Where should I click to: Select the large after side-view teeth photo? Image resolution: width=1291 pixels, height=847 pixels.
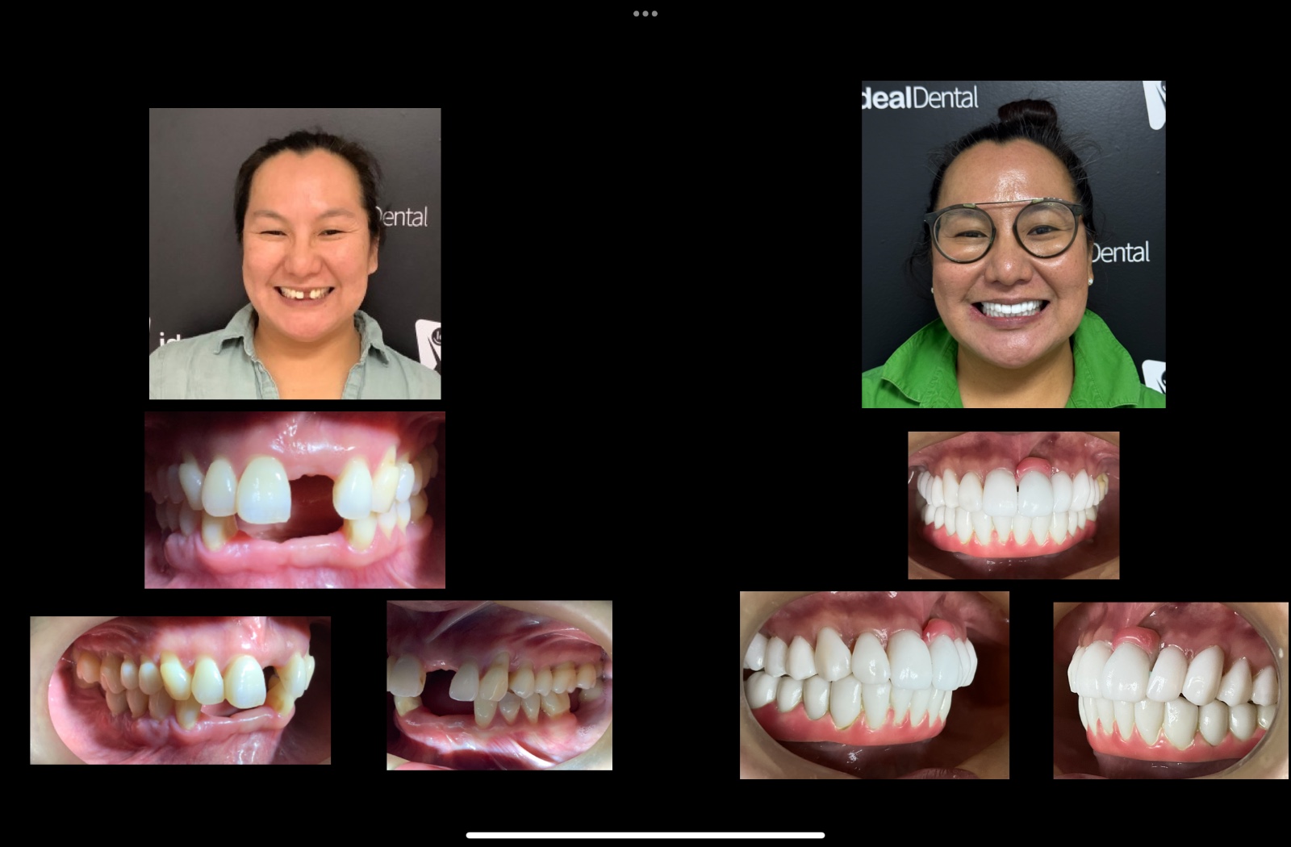pos(874,685)
